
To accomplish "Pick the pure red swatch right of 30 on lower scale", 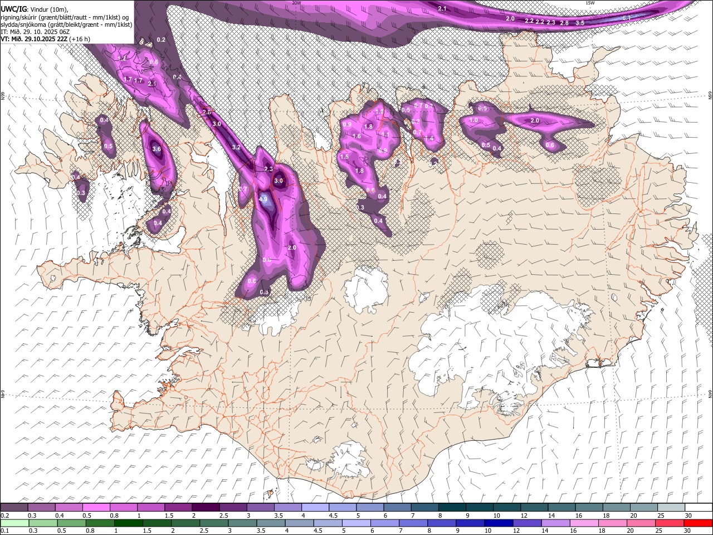I will [698, 523].
